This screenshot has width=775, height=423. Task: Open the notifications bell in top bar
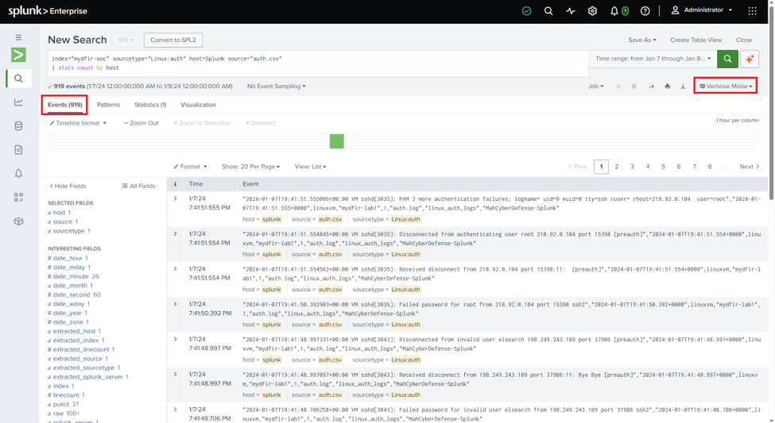(614, 11)
